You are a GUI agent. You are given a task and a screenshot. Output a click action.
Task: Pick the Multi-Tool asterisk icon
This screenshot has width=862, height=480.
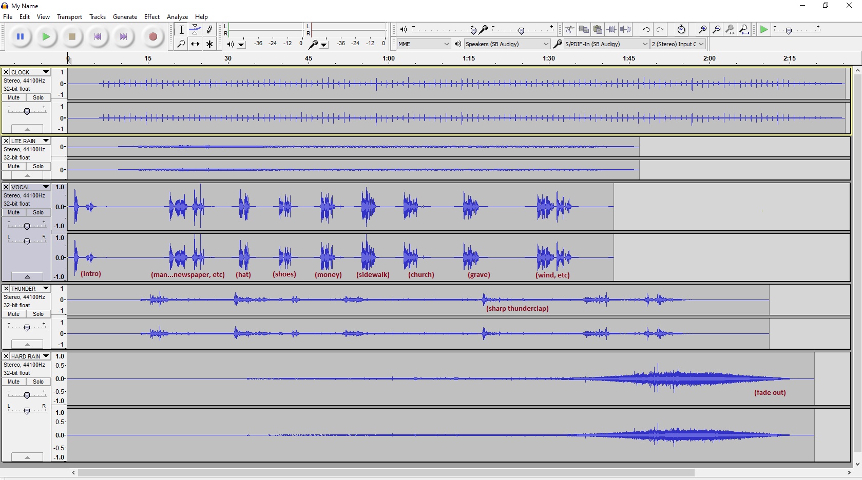coord(209,45)
